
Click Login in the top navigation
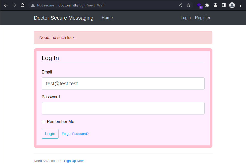tap(185, 18)
